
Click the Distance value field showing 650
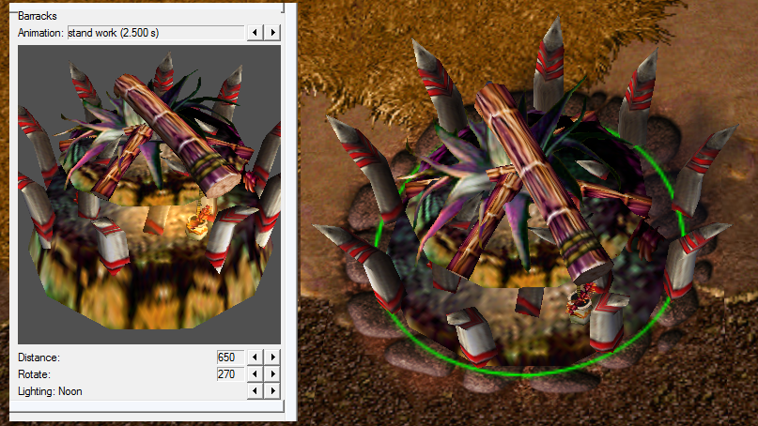(x=230, y=358)
